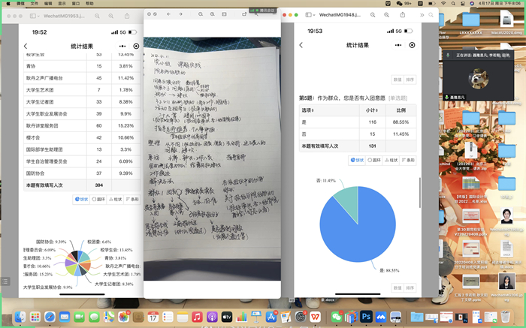
Task: Click the 联丹讲堂服务团 row in left table
Action: click(82, 125)
